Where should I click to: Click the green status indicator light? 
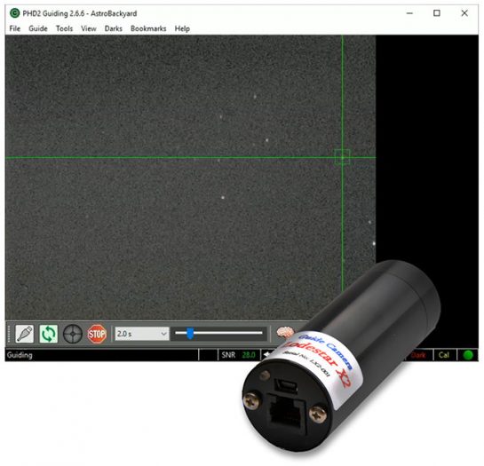pyautogui.click(x=468, y=355)
